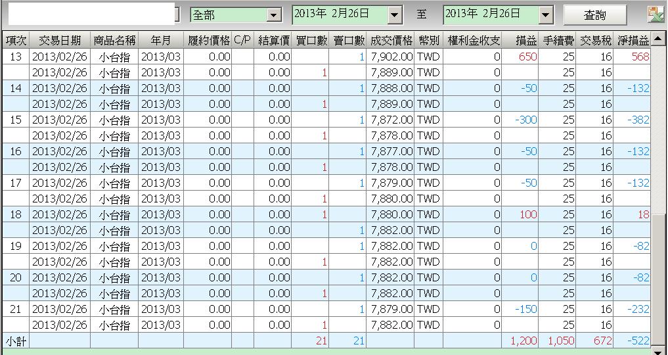The image size is (668, 355).
Task: Click subtotal fee 1,050
Action: point(561,341)
